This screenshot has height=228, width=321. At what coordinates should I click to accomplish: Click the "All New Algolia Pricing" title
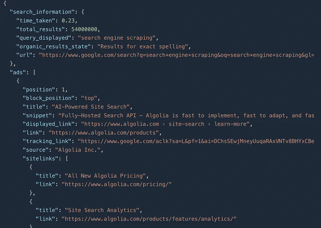105,176
